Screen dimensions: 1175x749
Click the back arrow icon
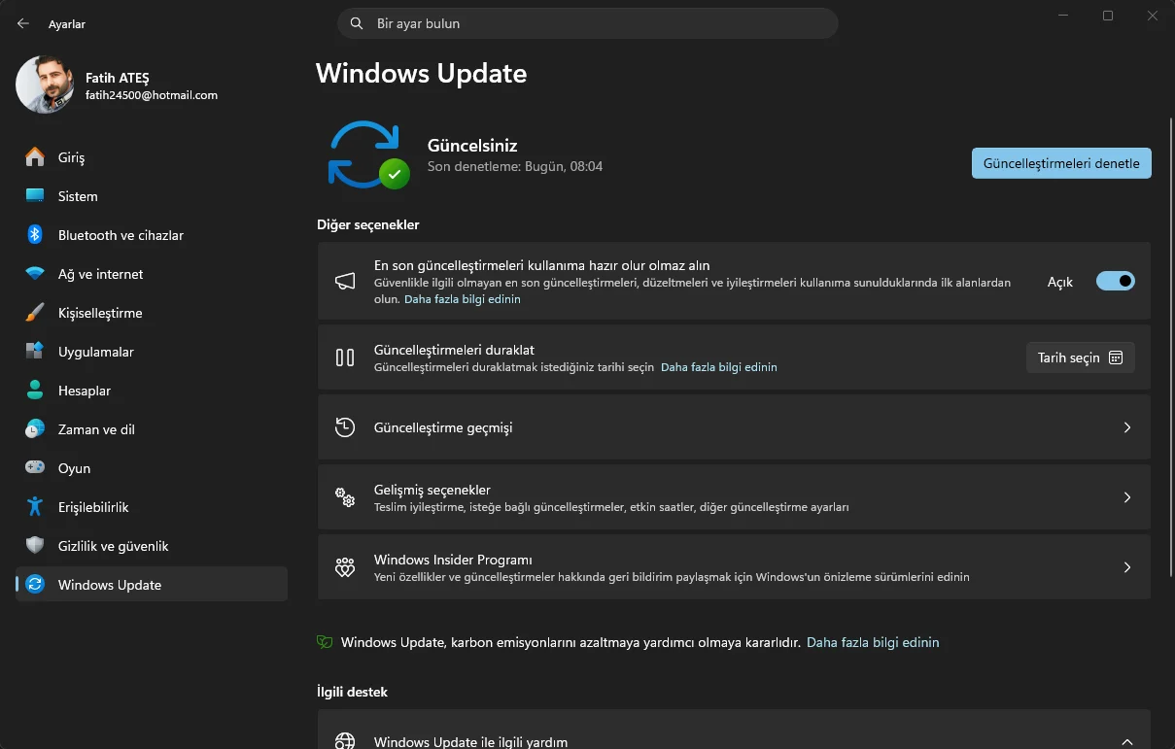pyautogui.click(x=23, y=23)
